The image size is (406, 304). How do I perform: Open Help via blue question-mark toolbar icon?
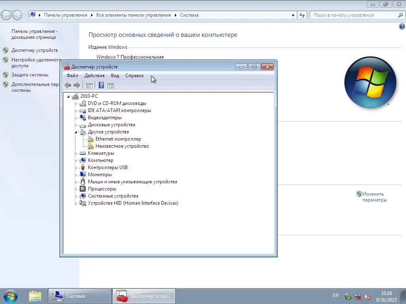point(101,85)
